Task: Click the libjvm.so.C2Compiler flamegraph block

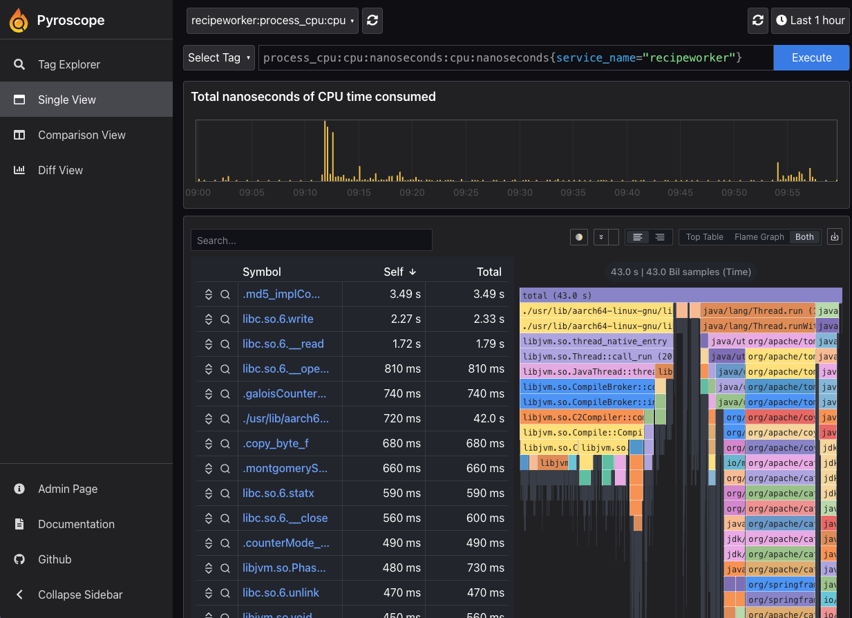Action: point(582,417)
